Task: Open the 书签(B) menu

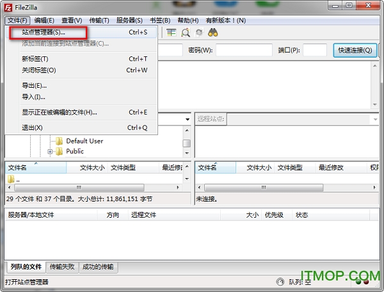Action: 160,20
